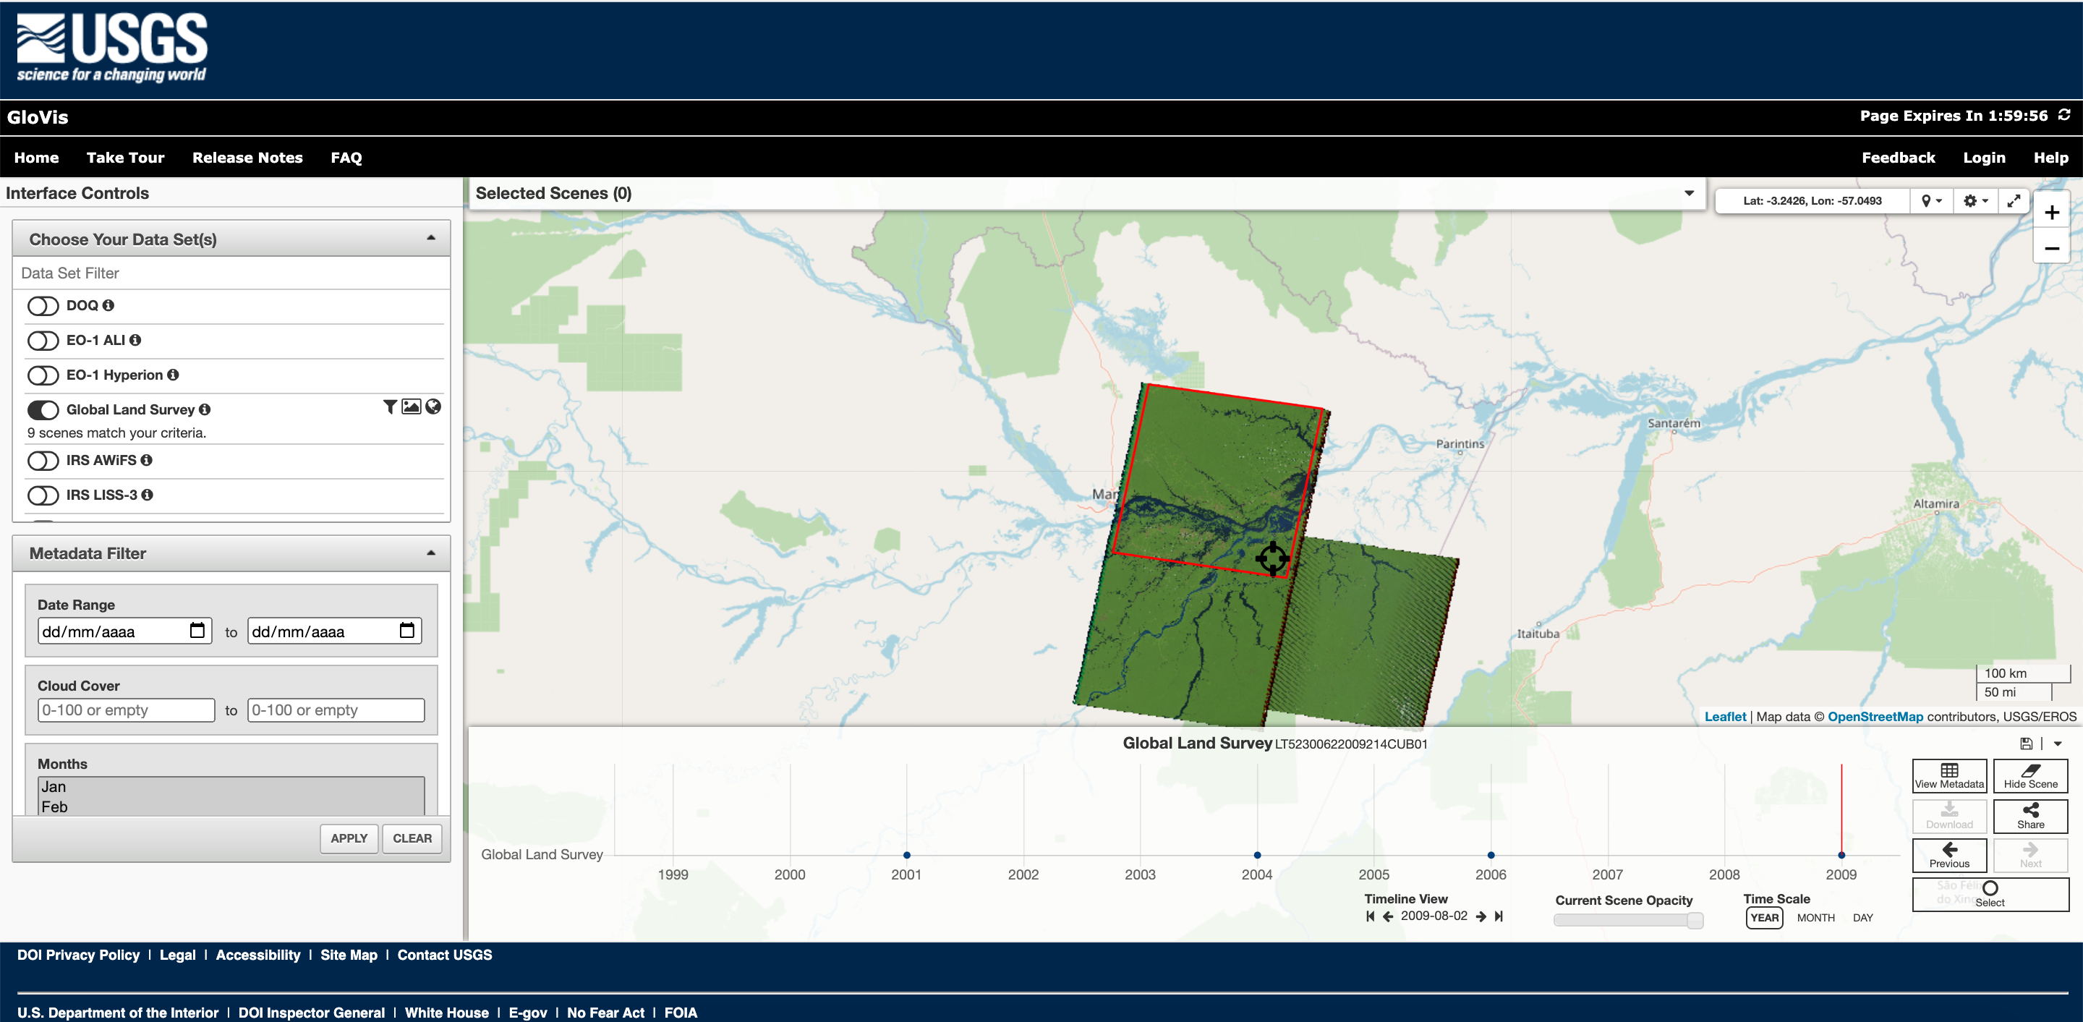The image size is (2083, 1022).
Task: Open DOI Privacy Policy link
Action: [x=78, y=955]
